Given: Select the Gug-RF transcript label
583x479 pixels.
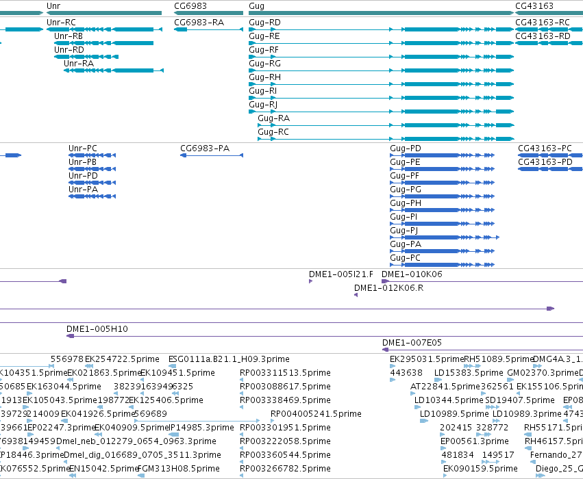Looking at the screenshot, I should tap(264, 50).
